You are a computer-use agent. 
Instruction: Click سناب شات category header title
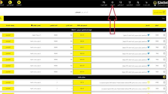[81, 77]
